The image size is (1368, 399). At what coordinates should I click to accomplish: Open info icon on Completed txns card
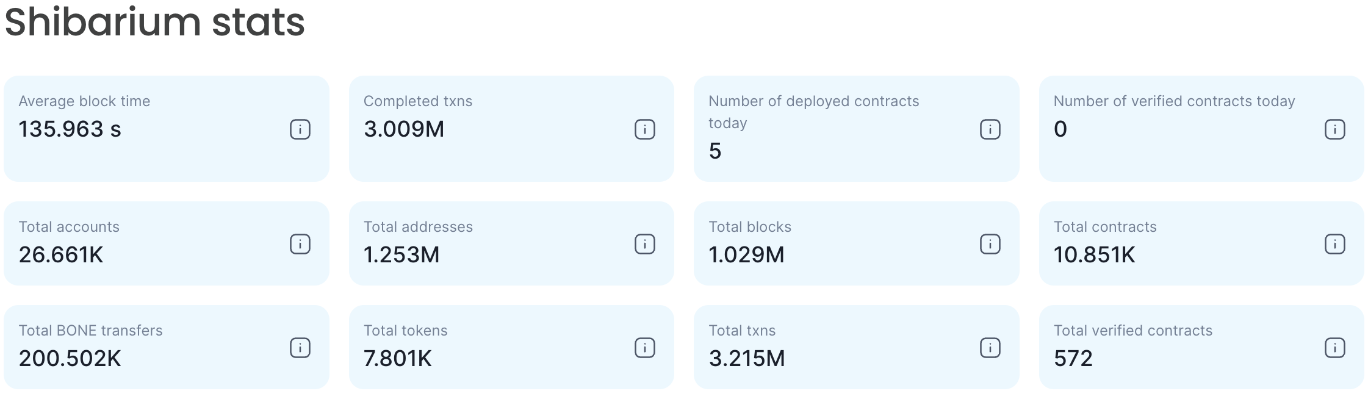[644, 129]
